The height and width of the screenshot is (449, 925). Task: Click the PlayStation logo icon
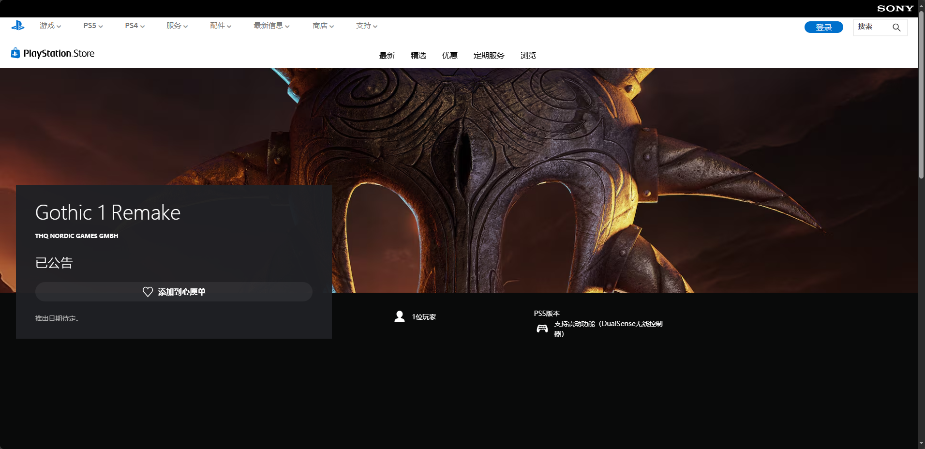(18, 26)
